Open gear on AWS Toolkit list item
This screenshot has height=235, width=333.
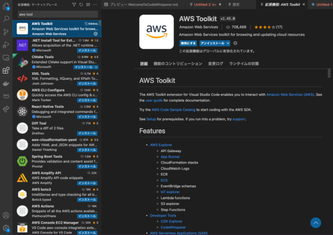tap(96, 34)
